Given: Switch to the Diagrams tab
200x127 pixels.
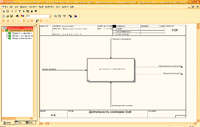Looking at the screenshot, I should [x=20, y=123].
